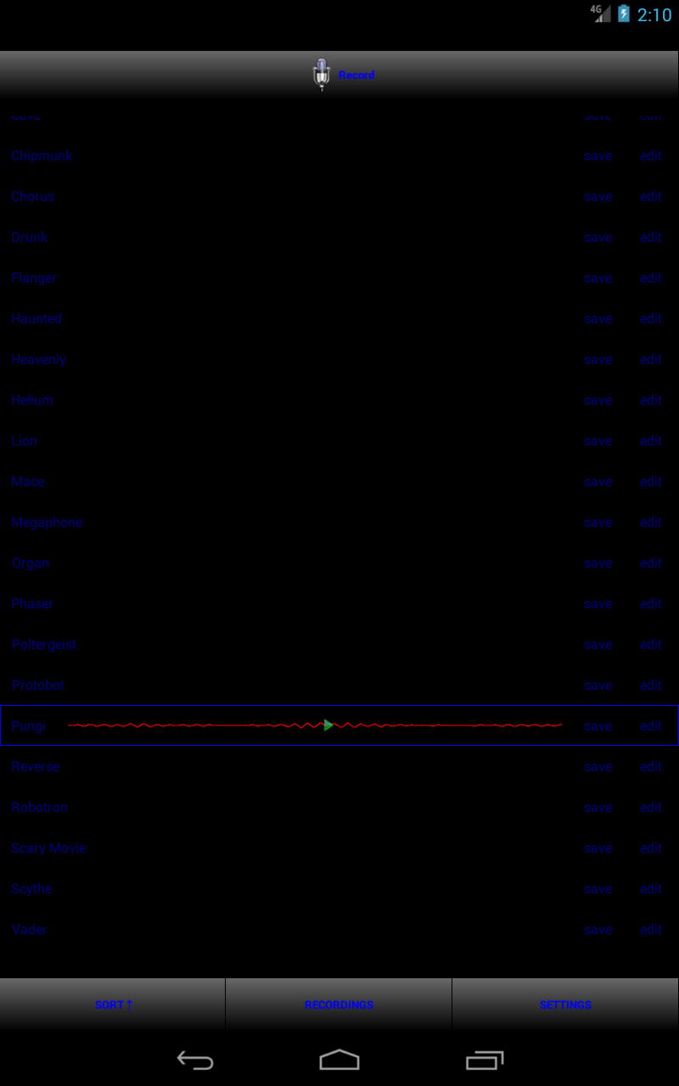
Task: Save the Lion effect
Action: coord(598,441)
